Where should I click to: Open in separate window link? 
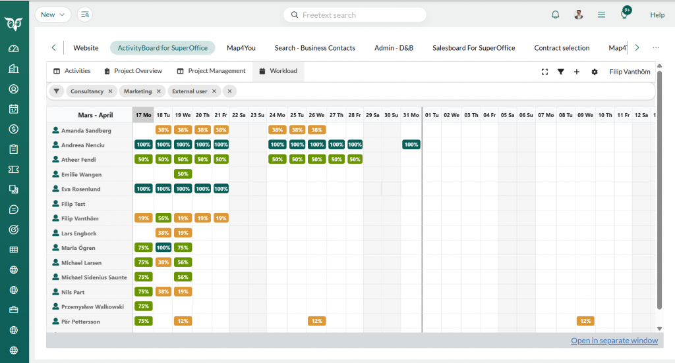[x=614, y=341]
